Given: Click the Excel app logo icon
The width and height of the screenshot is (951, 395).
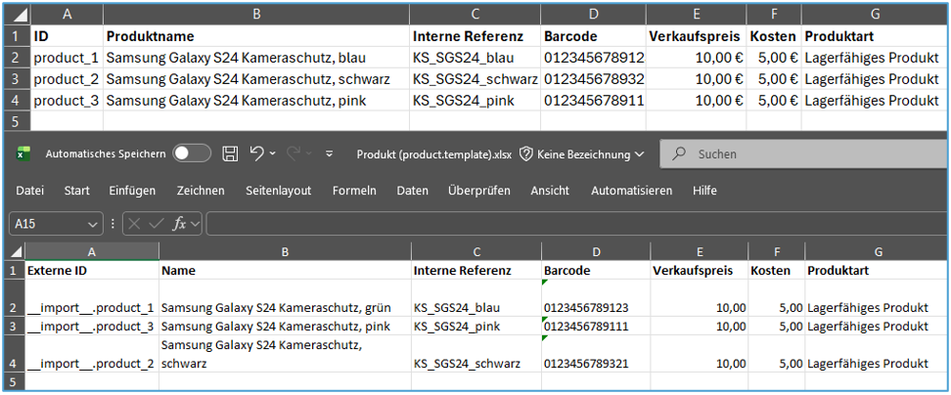Looking at the screenshot, I should 23,154.
